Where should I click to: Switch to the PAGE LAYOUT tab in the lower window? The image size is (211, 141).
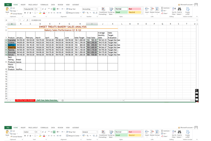pos(33,128)
